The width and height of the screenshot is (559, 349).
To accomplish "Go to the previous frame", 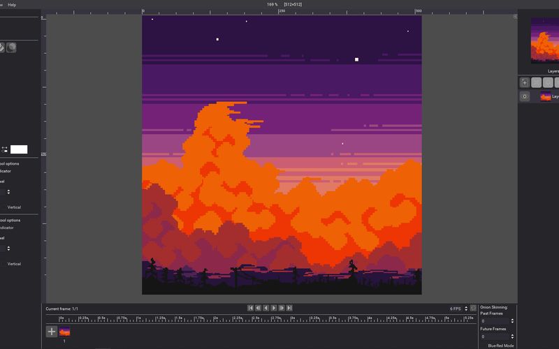I will click(258, 308).
